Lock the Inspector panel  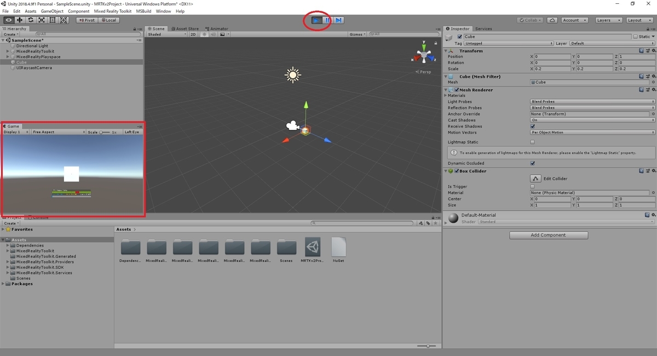pos(648,29)
